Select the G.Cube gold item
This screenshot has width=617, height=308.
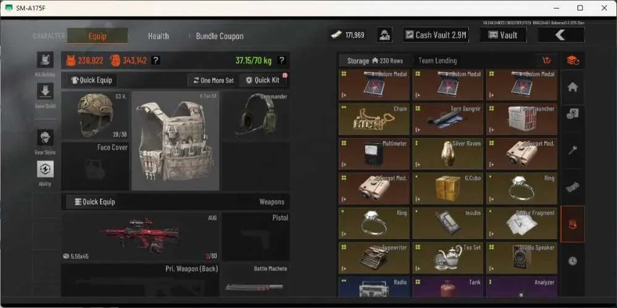coord(448,188)
